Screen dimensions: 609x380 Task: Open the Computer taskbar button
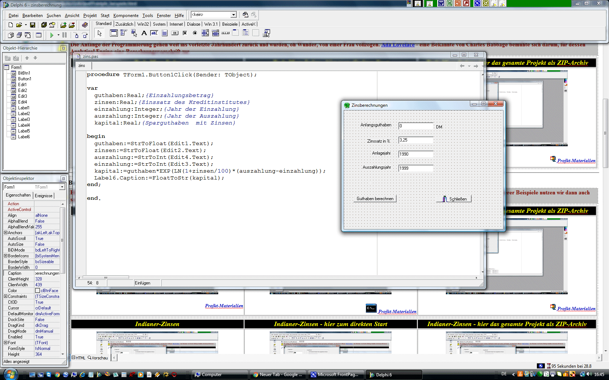220,375
